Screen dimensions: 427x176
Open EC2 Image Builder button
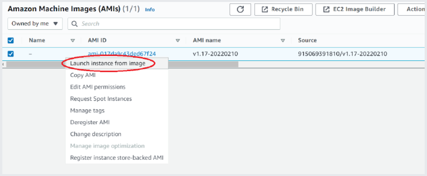click(x=355, y=9)
